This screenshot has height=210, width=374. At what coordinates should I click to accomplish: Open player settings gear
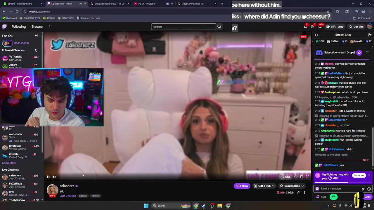296,177
